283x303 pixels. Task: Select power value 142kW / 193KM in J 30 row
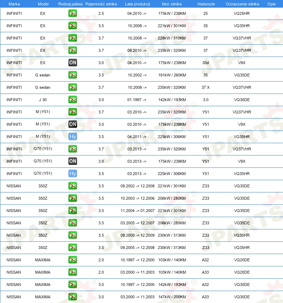tap(172, 100)
